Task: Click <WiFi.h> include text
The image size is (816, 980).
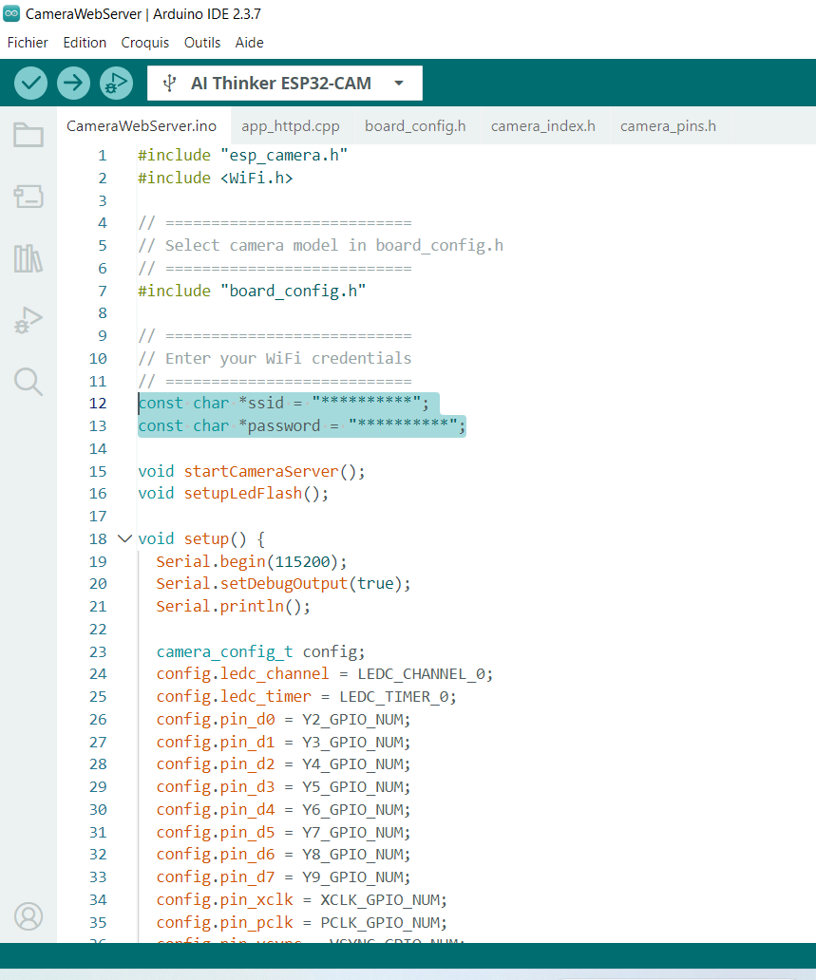Action: coord(257,178)
